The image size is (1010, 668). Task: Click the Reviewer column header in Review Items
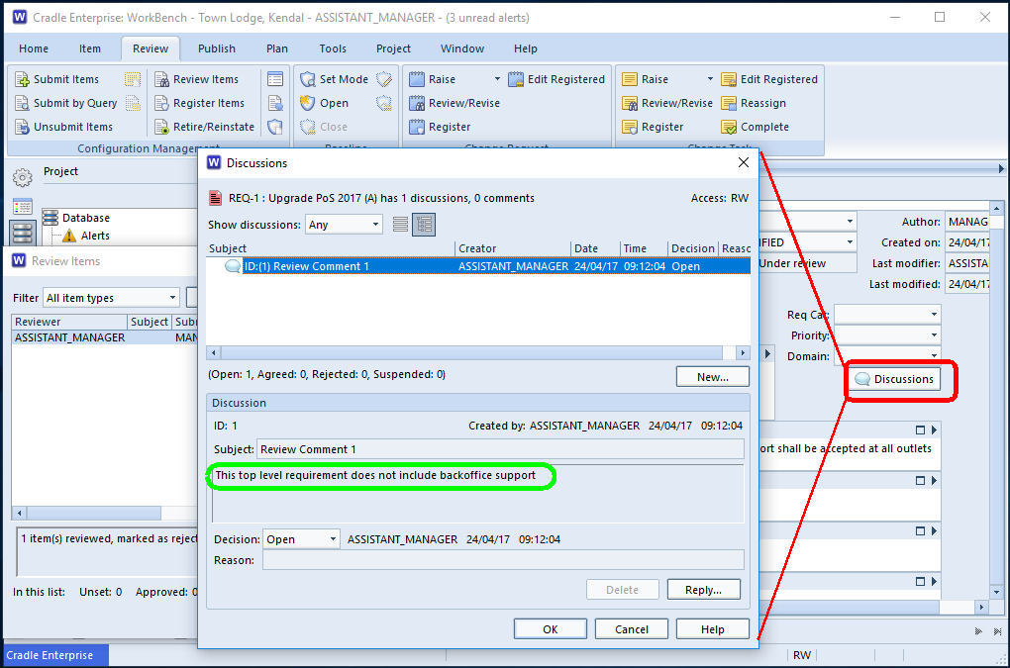[x=69, y=322]
